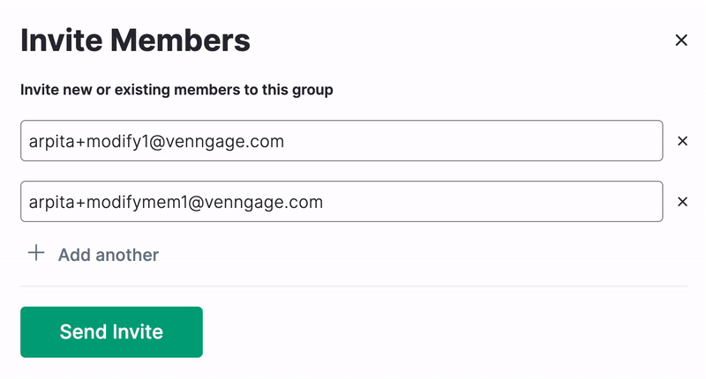Remove the arpita+modify1@venngage.com entry
Screen dimensions: 706x379
682,141
